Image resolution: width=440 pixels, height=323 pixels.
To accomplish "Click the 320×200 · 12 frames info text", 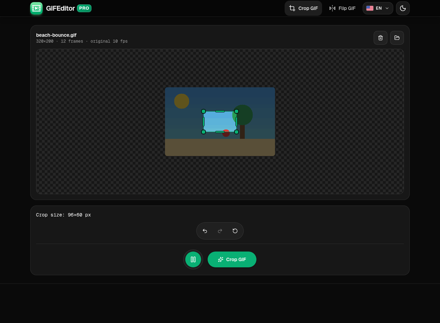I will [x=82, y=41].
